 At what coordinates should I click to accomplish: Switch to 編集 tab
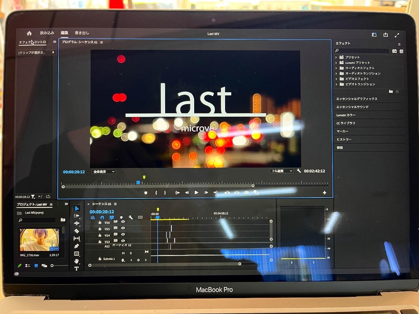[x=65, y=33]
